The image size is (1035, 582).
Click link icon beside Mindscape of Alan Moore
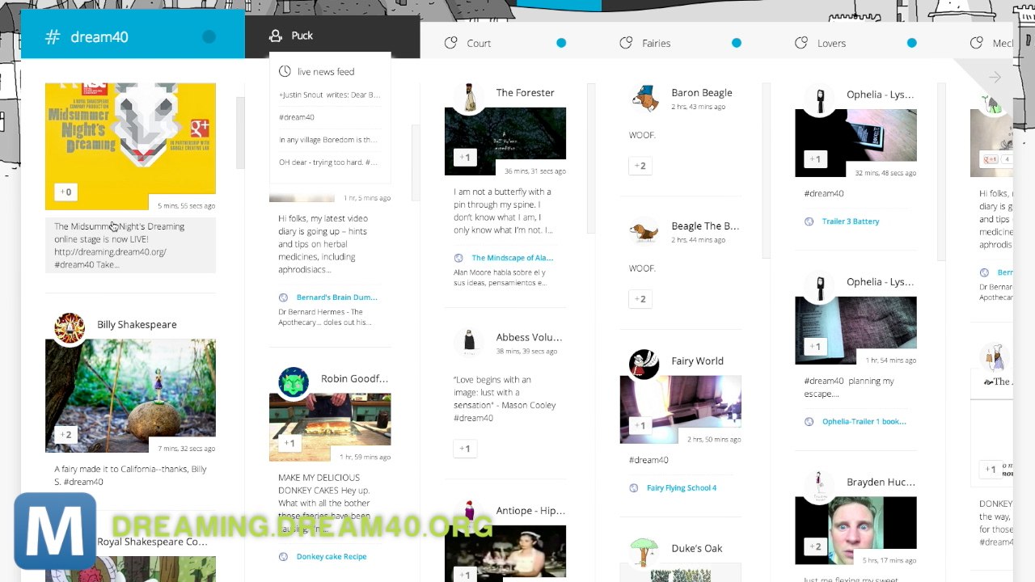(x=458, y=258)
